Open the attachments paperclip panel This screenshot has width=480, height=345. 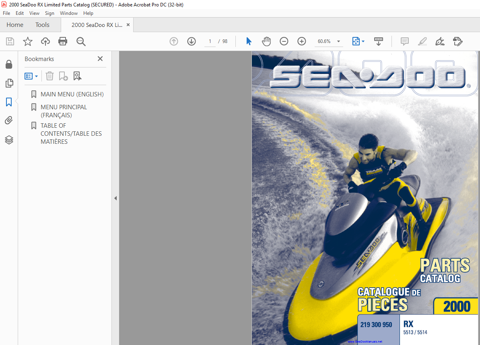pos(9,120)
